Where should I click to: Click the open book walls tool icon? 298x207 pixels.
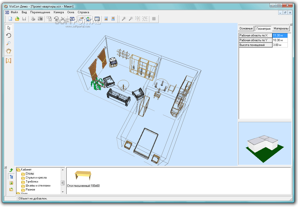8,61
